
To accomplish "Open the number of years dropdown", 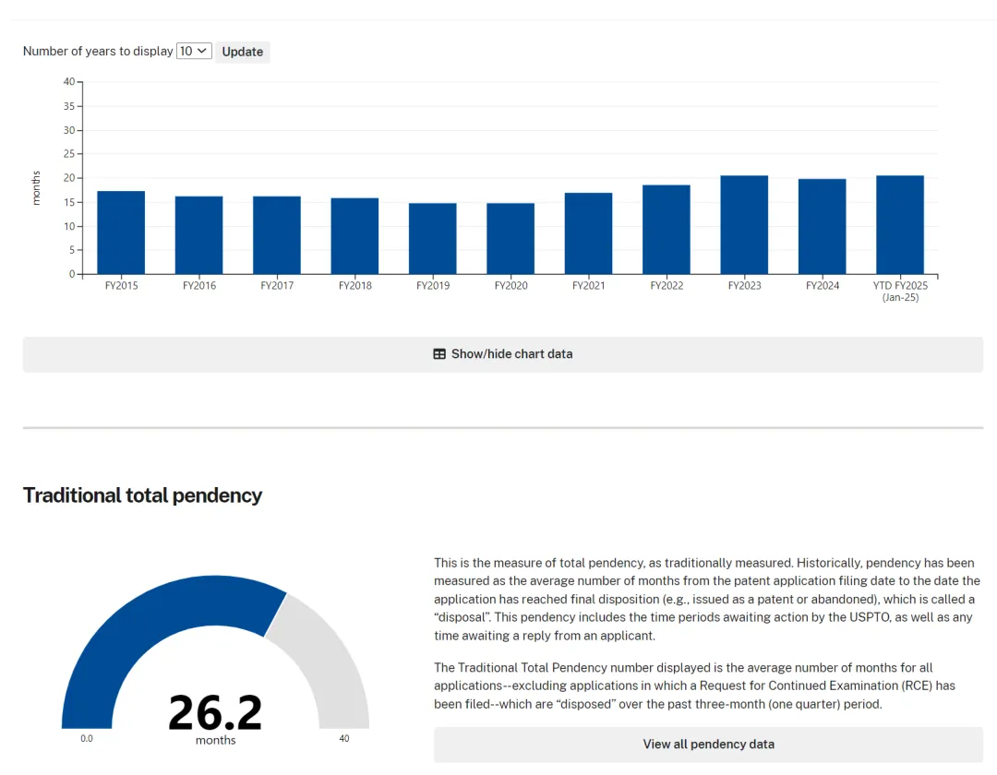I will pos(194,51).
